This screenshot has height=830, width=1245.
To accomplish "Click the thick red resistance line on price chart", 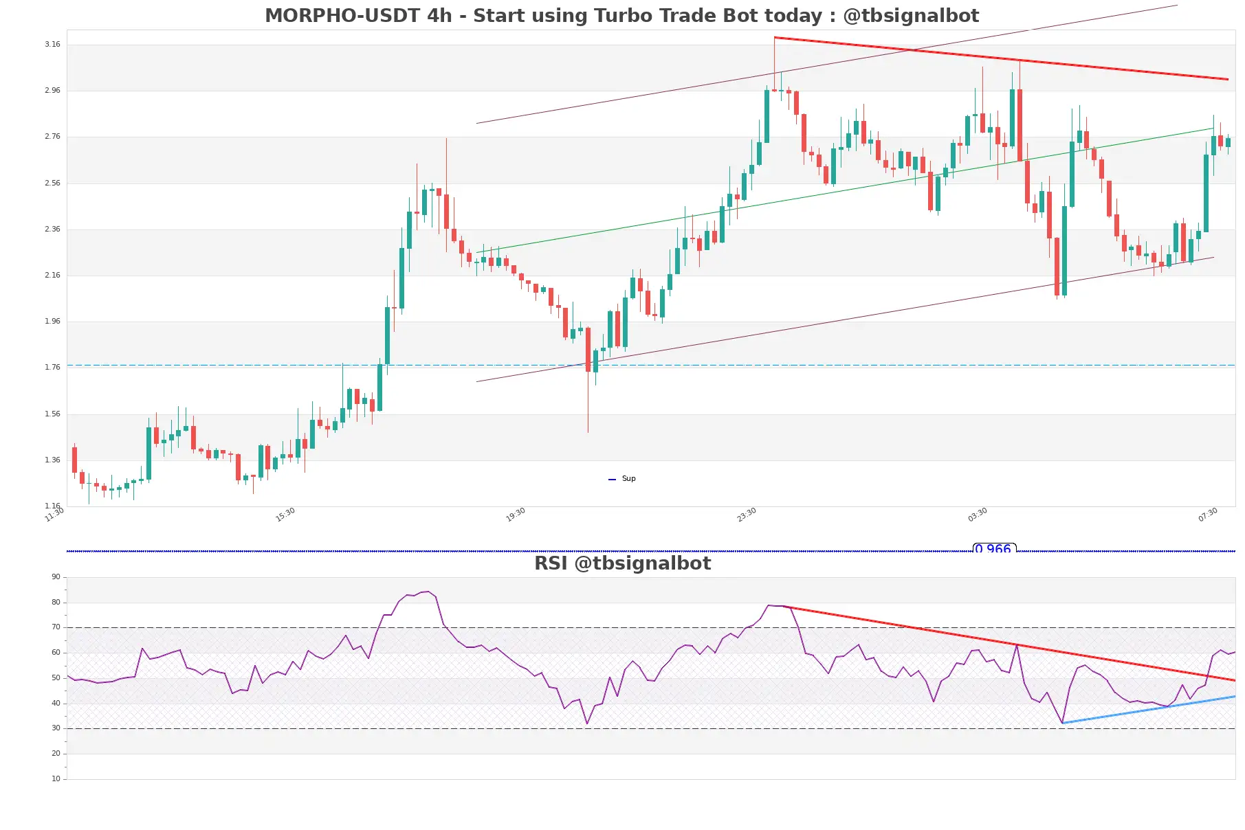I will 1001,58.
